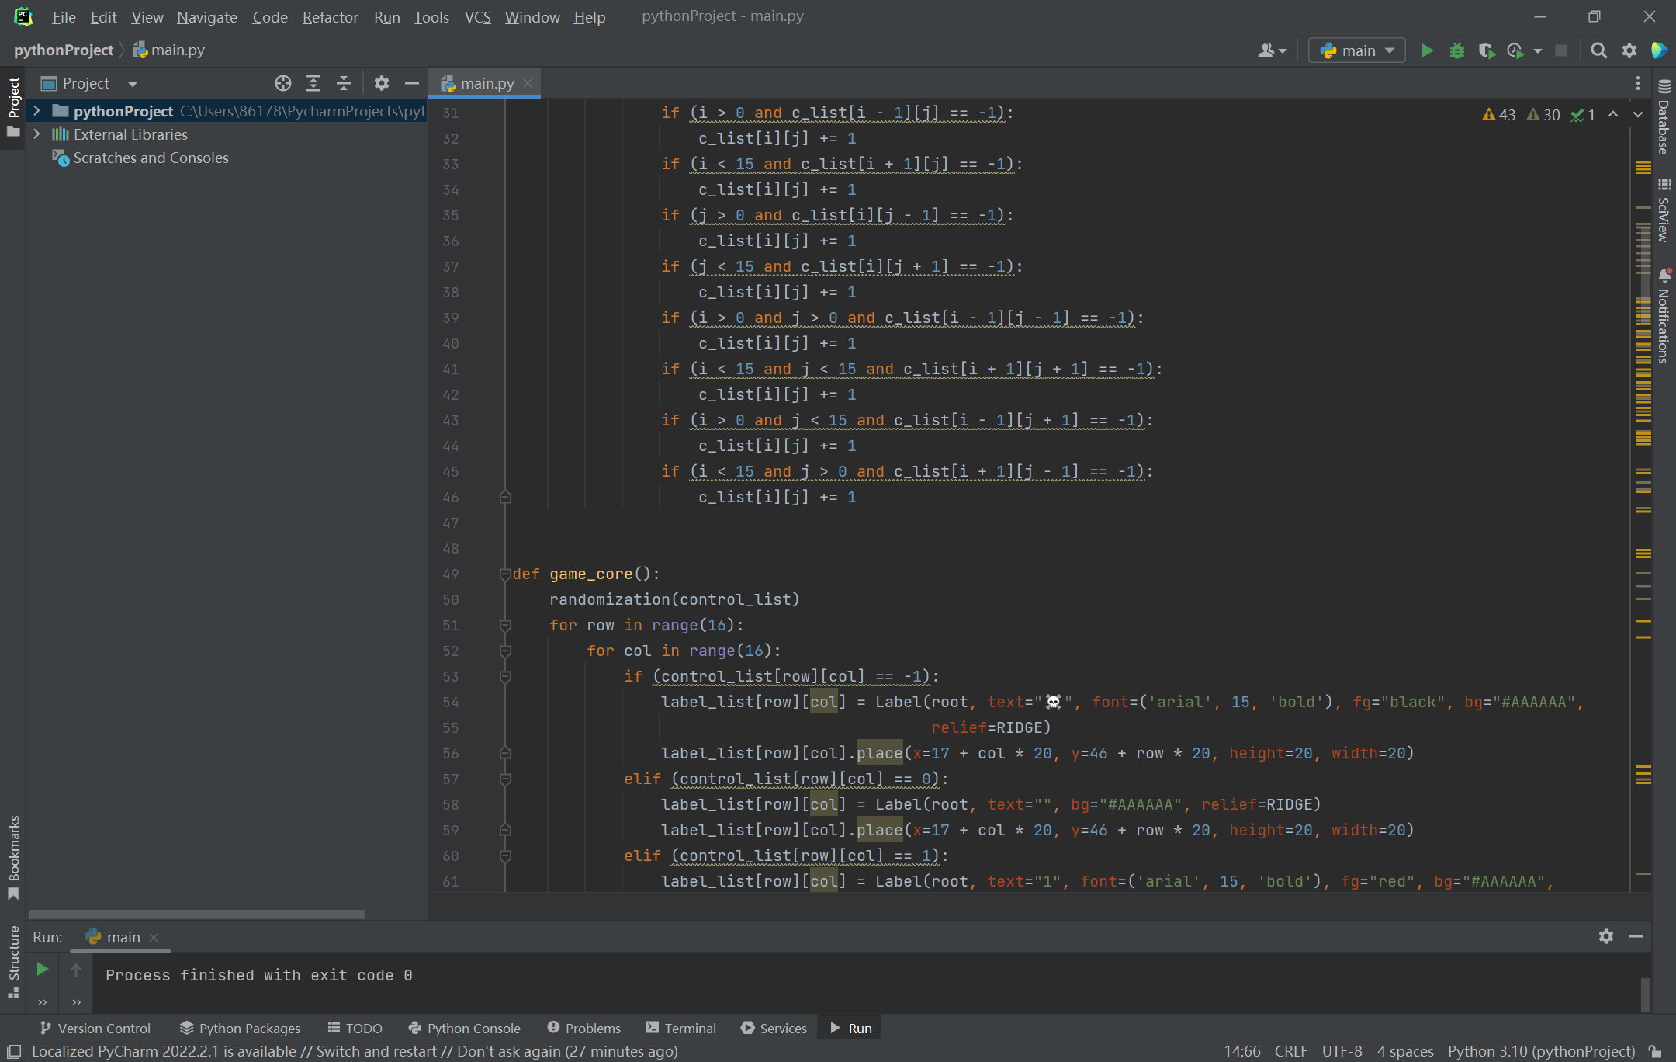Open the VCS menu
The width and height of the screenshot is (1676, 1062).
pyautogui.click(x=477, y=16)
